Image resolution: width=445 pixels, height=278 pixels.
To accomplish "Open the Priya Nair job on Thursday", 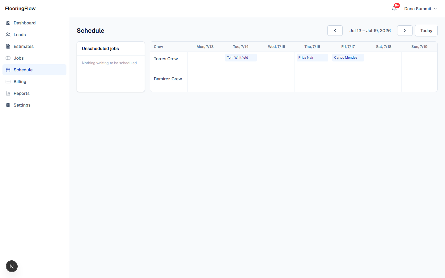I will pyautogui.click(x=312, y=58).
